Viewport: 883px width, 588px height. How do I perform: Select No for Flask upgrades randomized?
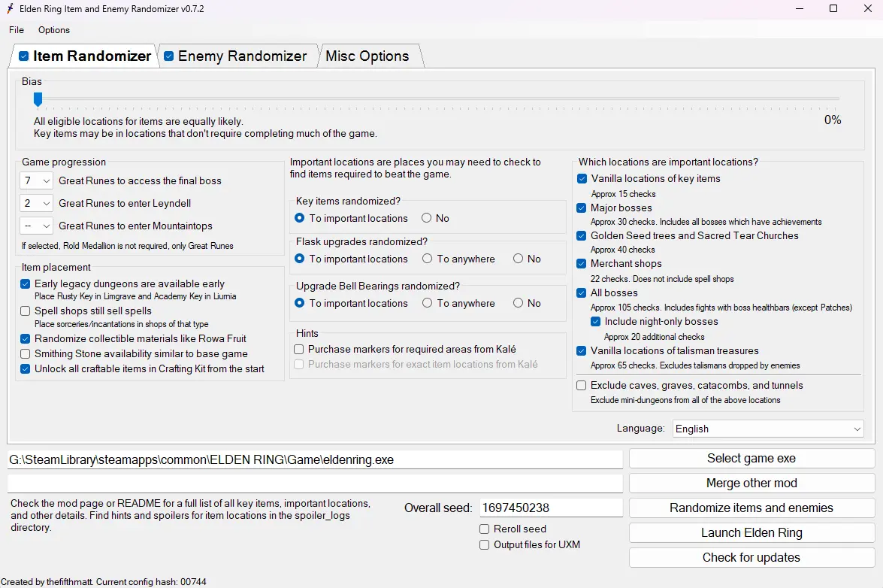click(518, 259)
